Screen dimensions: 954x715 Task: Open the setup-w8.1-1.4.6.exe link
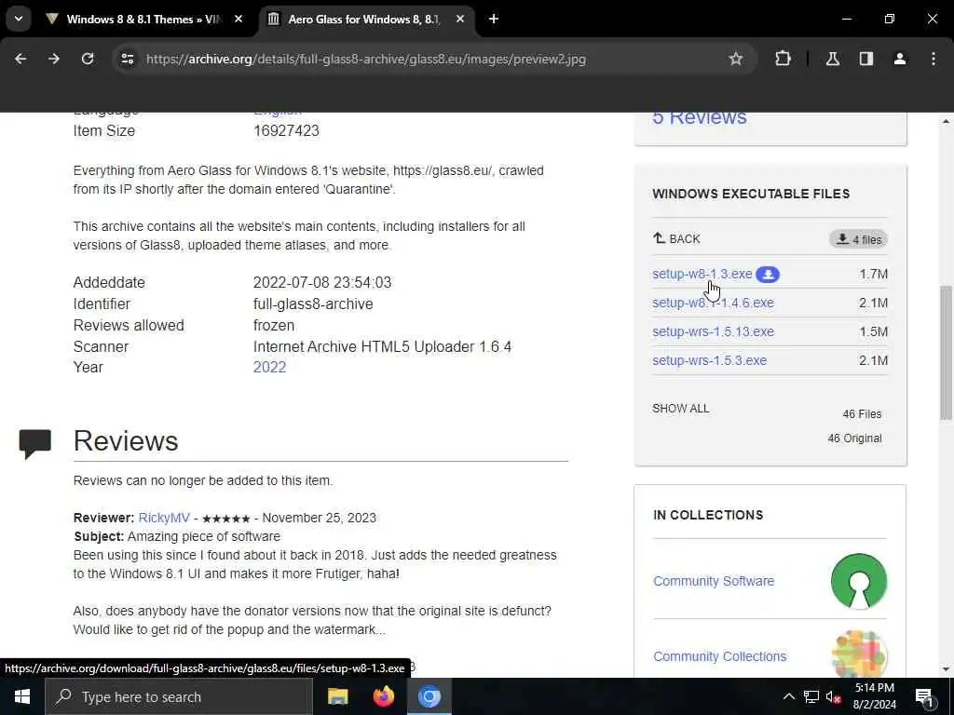713,303
